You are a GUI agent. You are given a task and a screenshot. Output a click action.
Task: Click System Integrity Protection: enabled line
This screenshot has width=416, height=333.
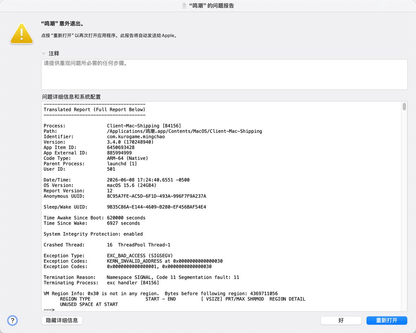(x=93, y=234)
